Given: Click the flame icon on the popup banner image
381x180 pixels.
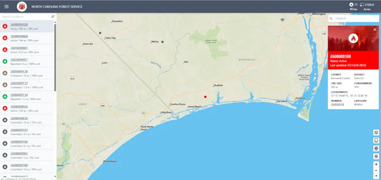Looking at the screenshot, I should click(x=353, y=39).
